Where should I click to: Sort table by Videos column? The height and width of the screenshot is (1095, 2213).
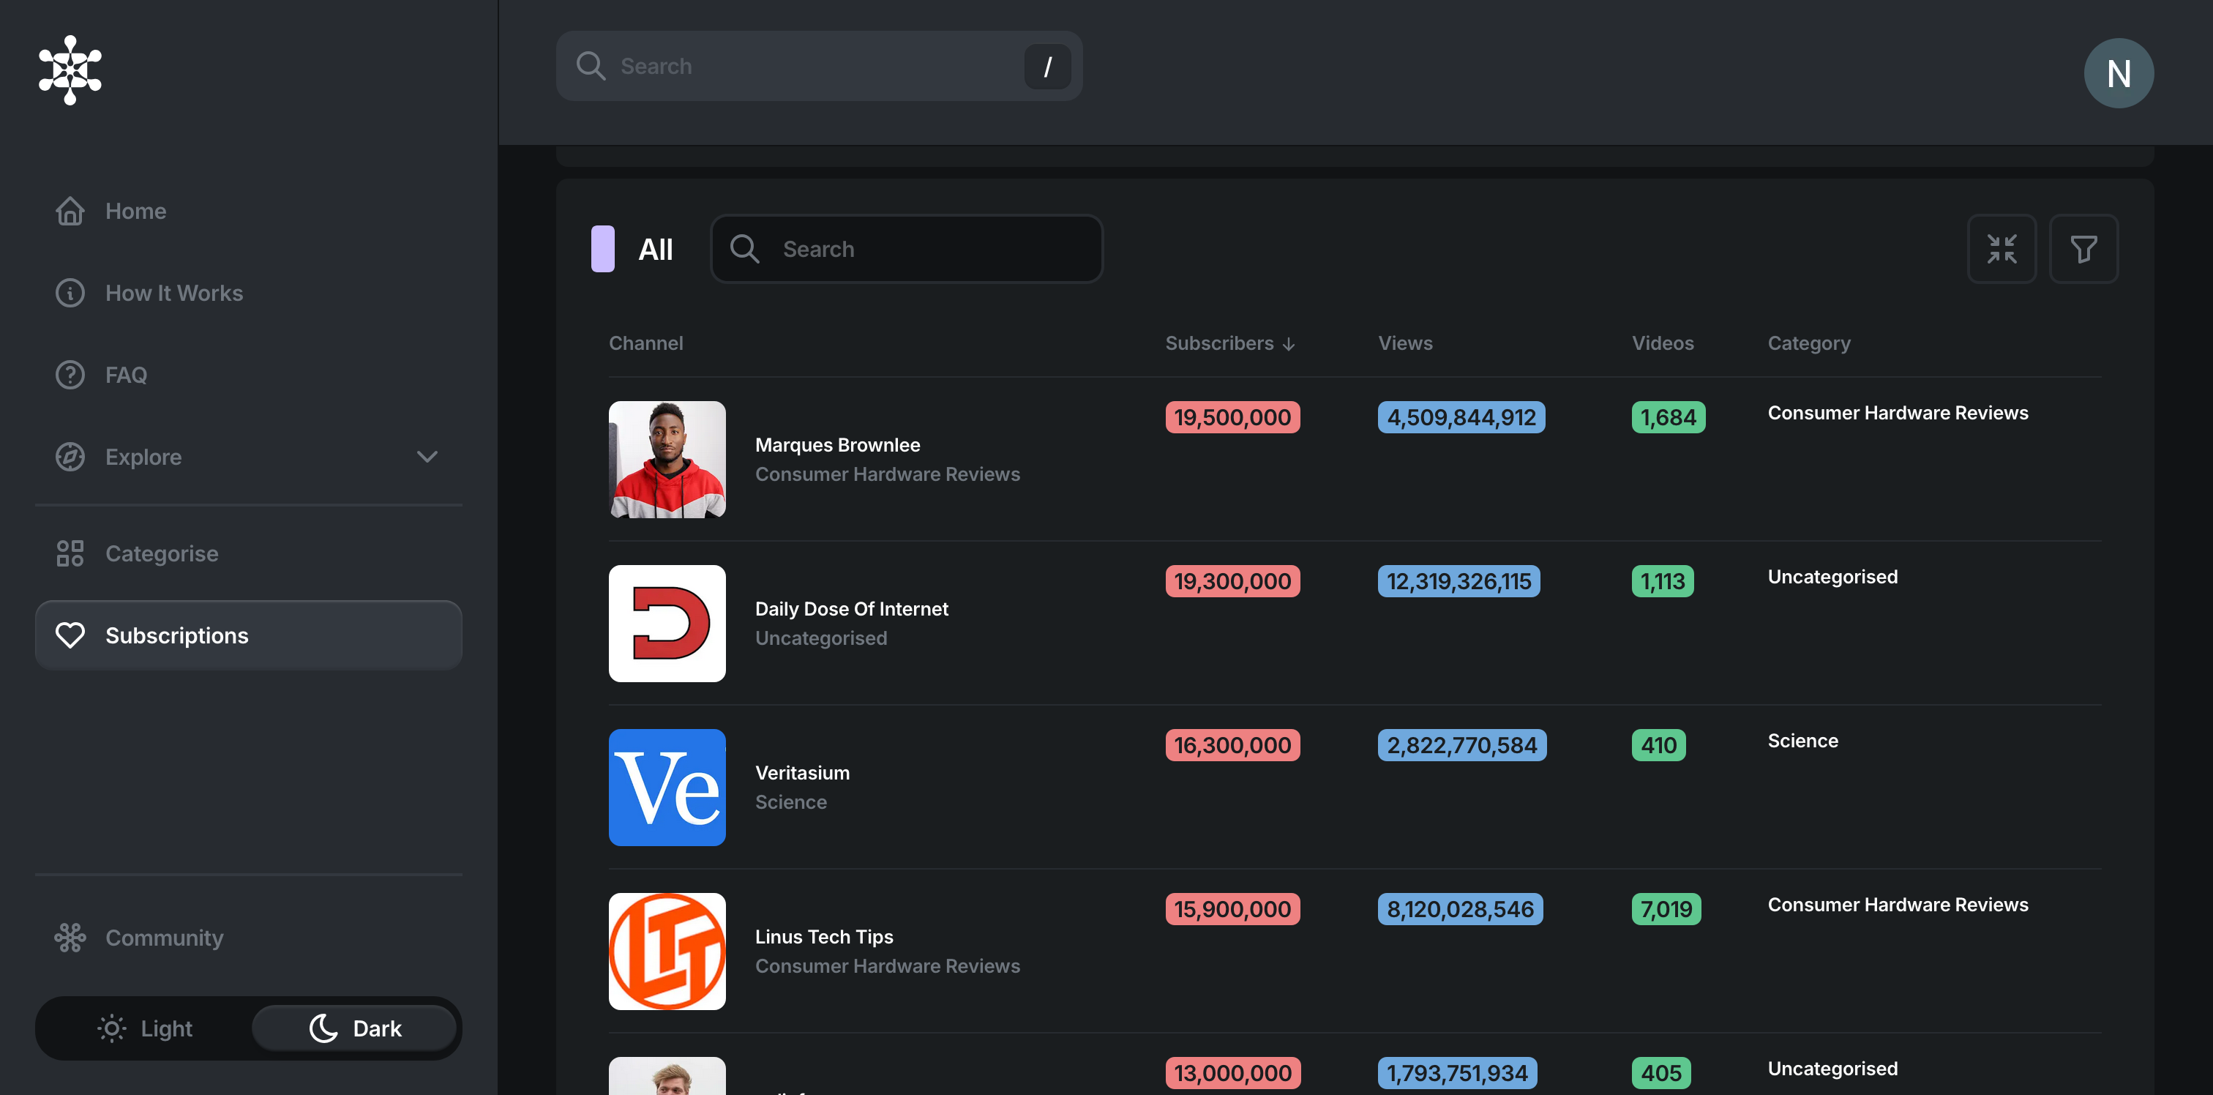[1661, 343]
